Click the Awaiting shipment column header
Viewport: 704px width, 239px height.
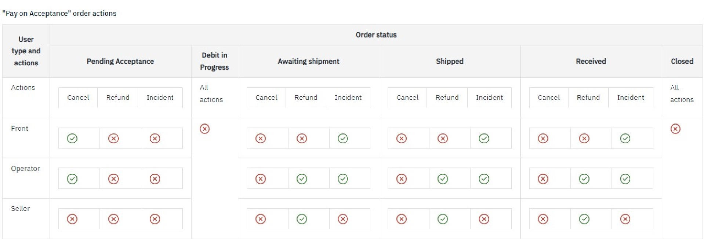pyautogui.click(x=308, y=61)
